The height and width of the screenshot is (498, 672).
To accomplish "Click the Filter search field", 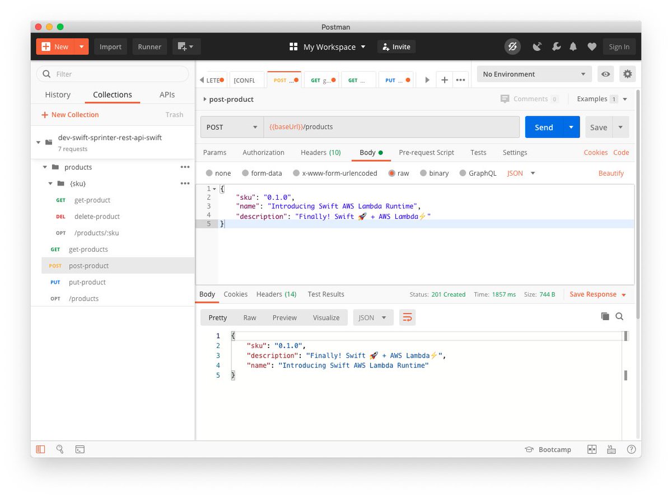I will [x=113, y=74].
